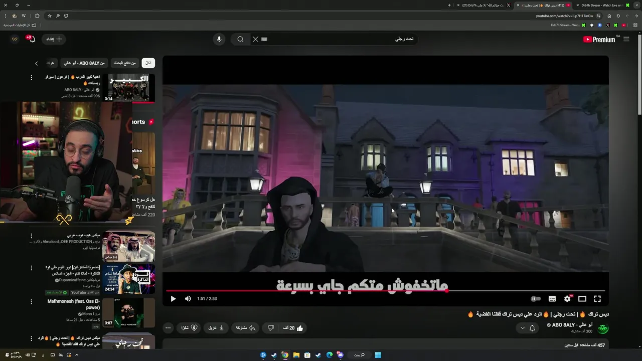Open YouTube notifications bell
Image resolution: width=642 pixels, height=361 pixels.
click(32, 39)
